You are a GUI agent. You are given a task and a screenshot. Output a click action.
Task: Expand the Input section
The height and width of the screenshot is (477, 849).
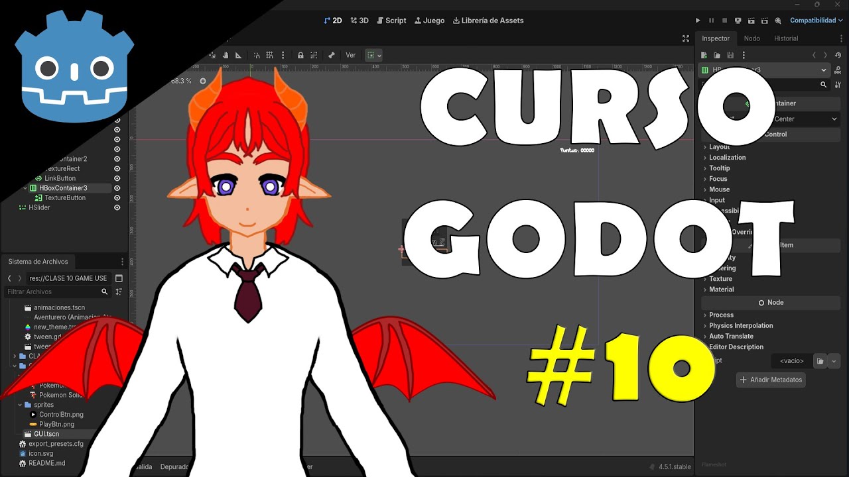click(x=716, y=200)
